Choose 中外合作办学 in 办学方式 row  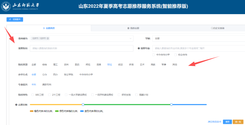click(86, 75)
